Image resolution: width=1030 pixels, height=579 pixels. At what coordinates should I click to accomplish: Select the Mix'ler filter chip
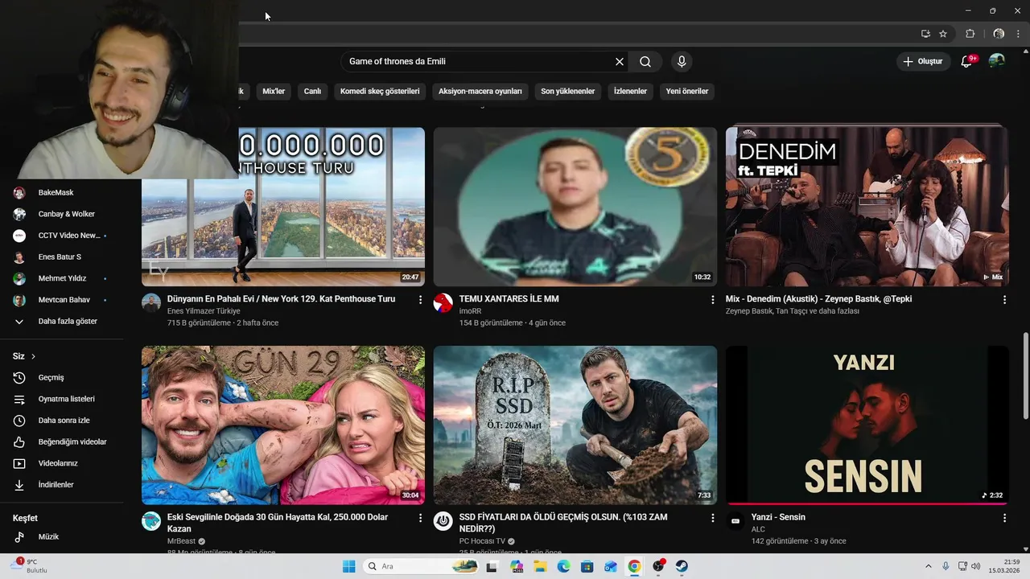pos(274,91)
